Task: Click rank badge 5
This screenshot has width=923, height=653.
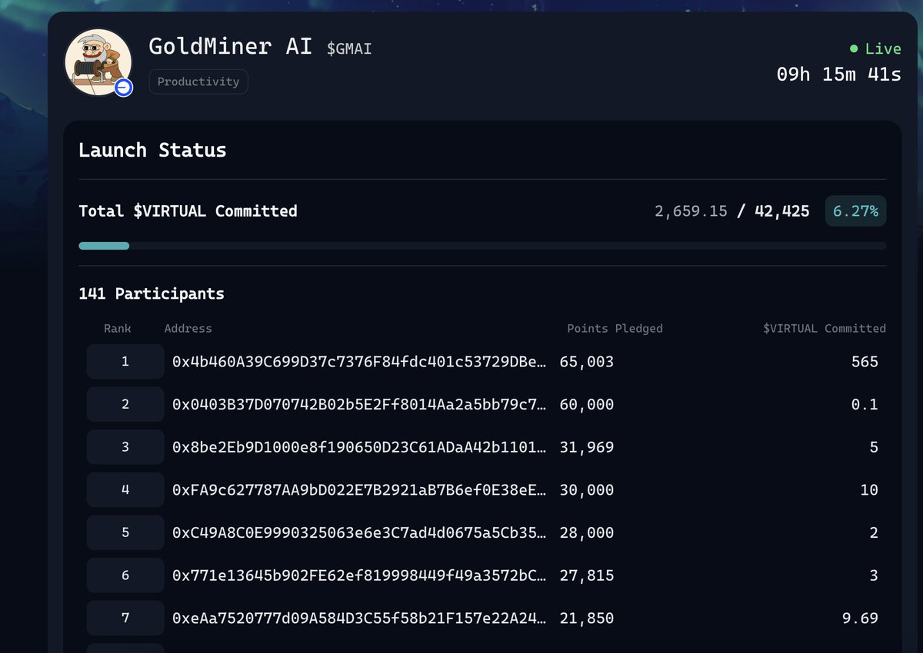Action: tap(125, 532)
